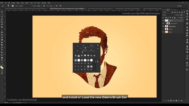
Task: Hide Layer 2 with eye icon
Action: (x=163, y=21)
